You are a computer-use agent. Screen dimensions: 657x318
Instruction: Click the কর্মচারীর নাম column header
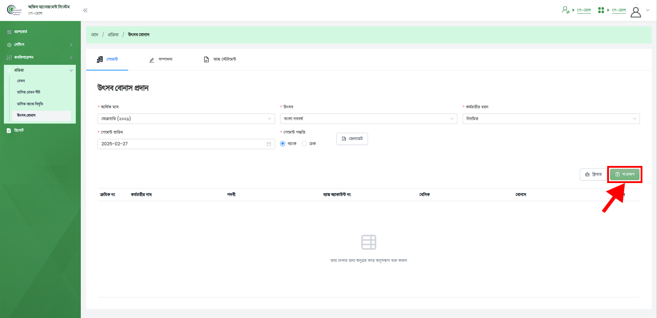pyautogui.click(x=141, y=195)
